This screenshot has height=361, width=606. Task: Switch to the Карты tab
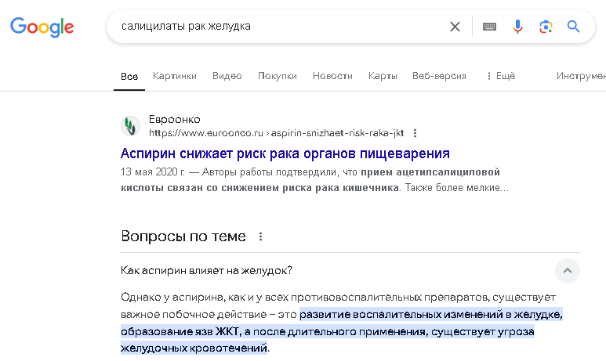point(383,76)
